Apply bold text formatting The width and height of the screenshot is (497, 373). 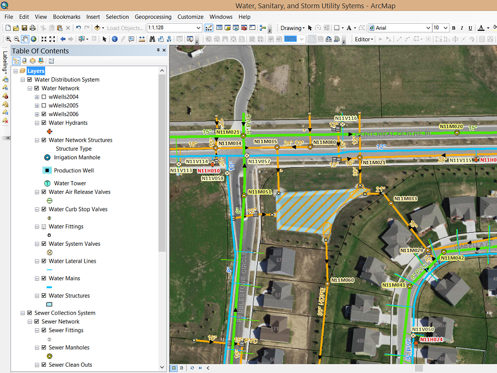click(x=454, y=28)
